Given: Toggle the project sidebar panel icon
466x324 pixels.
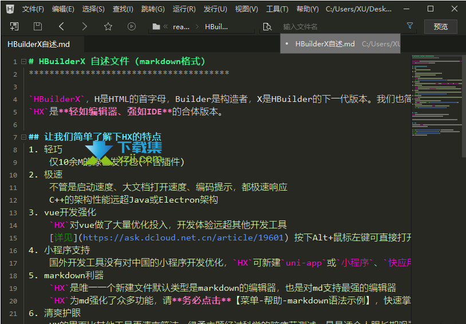Looking at the screenshot, I should coord(14,26).
